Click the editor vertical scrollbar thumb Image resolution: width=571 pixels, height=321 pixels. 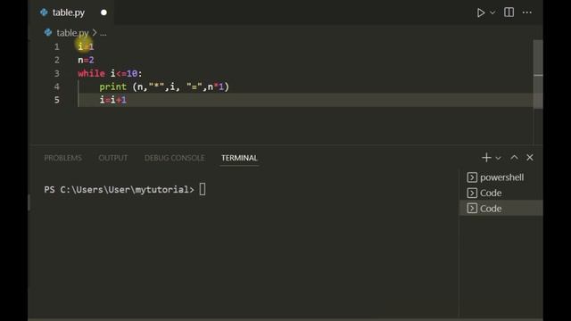[538, 74]
